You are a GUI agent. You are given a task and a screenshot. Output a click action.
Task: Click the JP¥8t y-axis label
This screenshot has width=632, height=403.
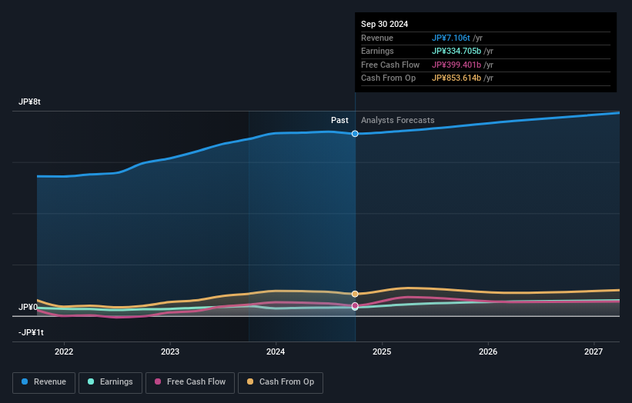[x=29, y=102]
